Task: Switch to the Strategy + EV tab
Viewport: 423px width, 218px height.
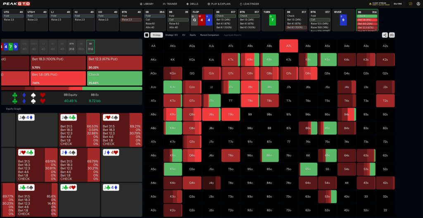Action: pyautogui.click(x=172, y=35)
